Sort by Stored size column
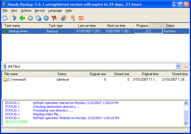191x134 pixels. coord(119,74)
